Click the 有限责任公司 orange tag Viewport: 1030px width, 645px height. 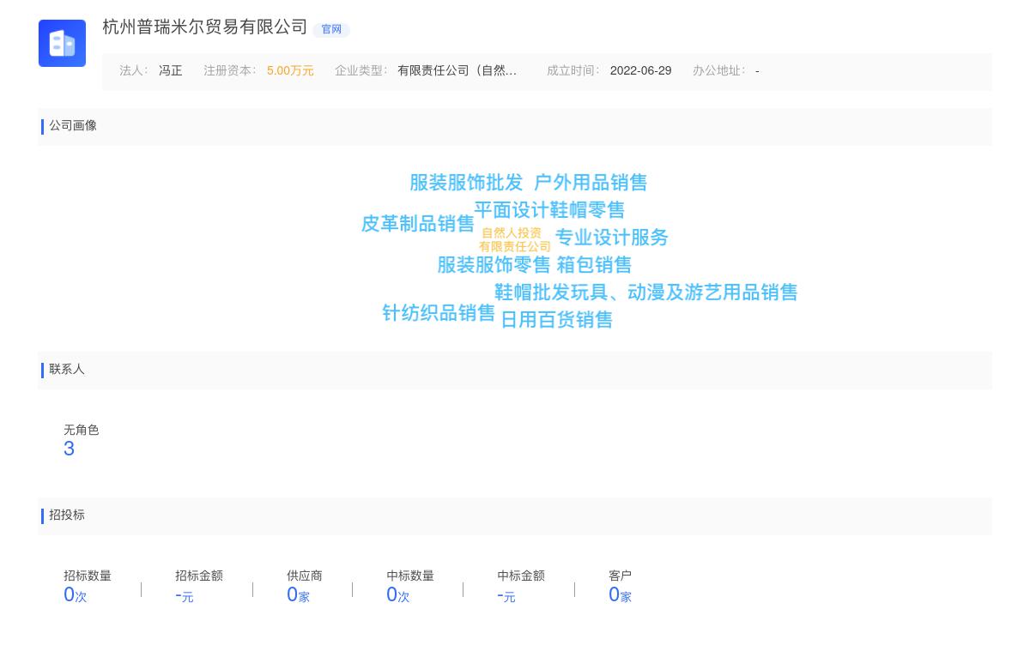coord(515,246)
